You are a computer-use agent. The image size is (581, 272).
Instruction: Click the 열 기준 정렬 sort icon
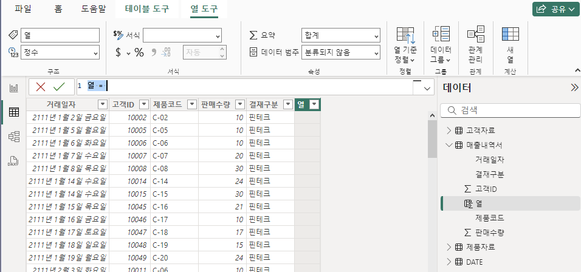(405, 45)
